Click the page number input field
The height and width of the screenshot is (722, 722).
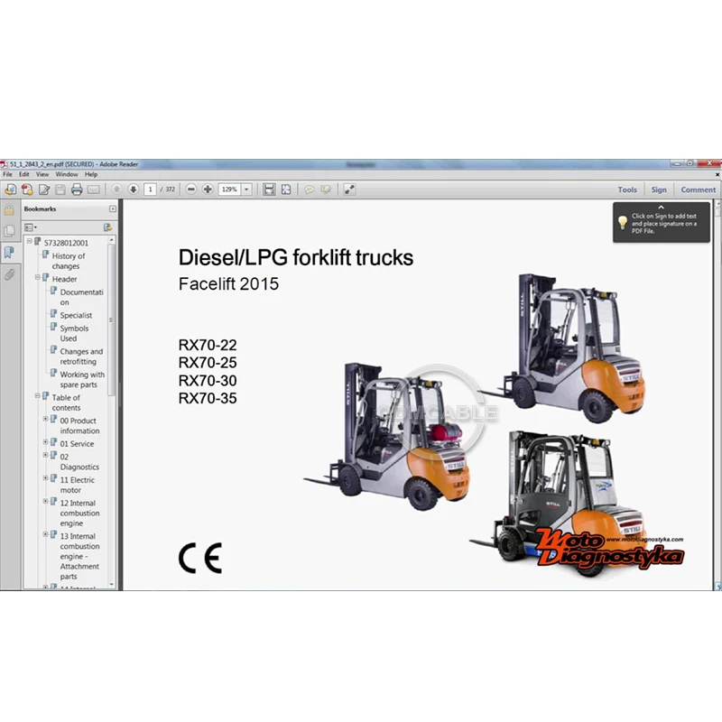[150, 190]
